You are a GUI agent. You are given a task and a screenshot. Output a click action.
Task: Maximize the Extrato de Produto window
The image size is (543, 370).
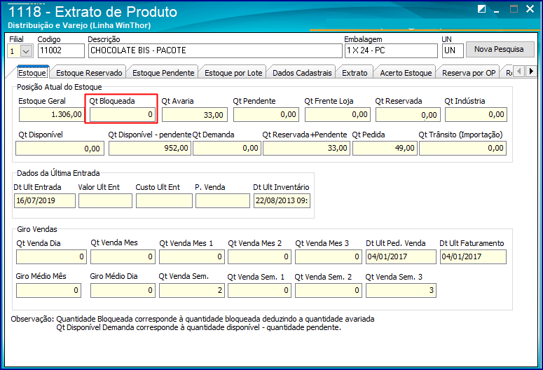click(514, 9)
